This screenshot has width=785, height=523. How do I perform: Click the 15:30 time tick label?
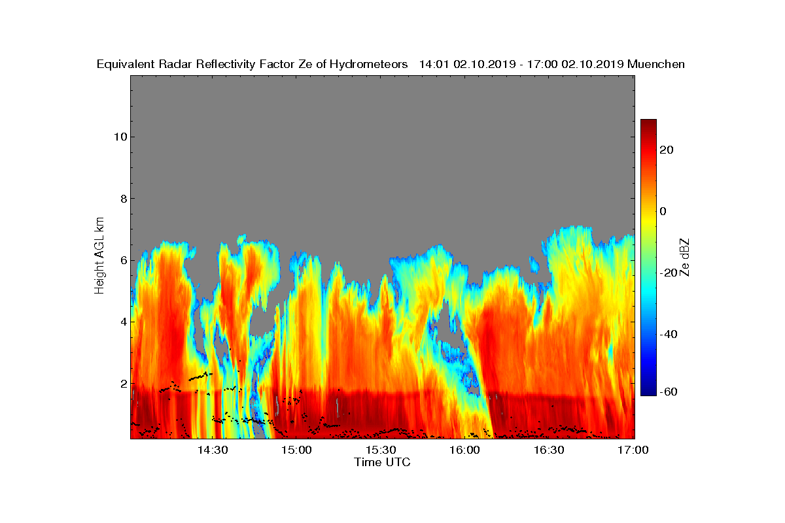381,450
